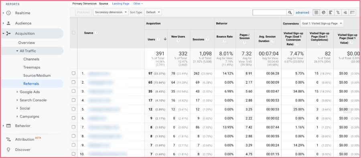
Task: Open the Goal 1 conversions dropdown
Action: point(322,24)
